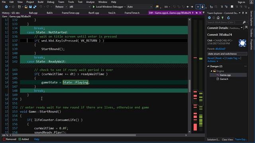Click the bookmark icon in toolbar
The height and width of the screenshot is (143, 255).
point(232,7)
